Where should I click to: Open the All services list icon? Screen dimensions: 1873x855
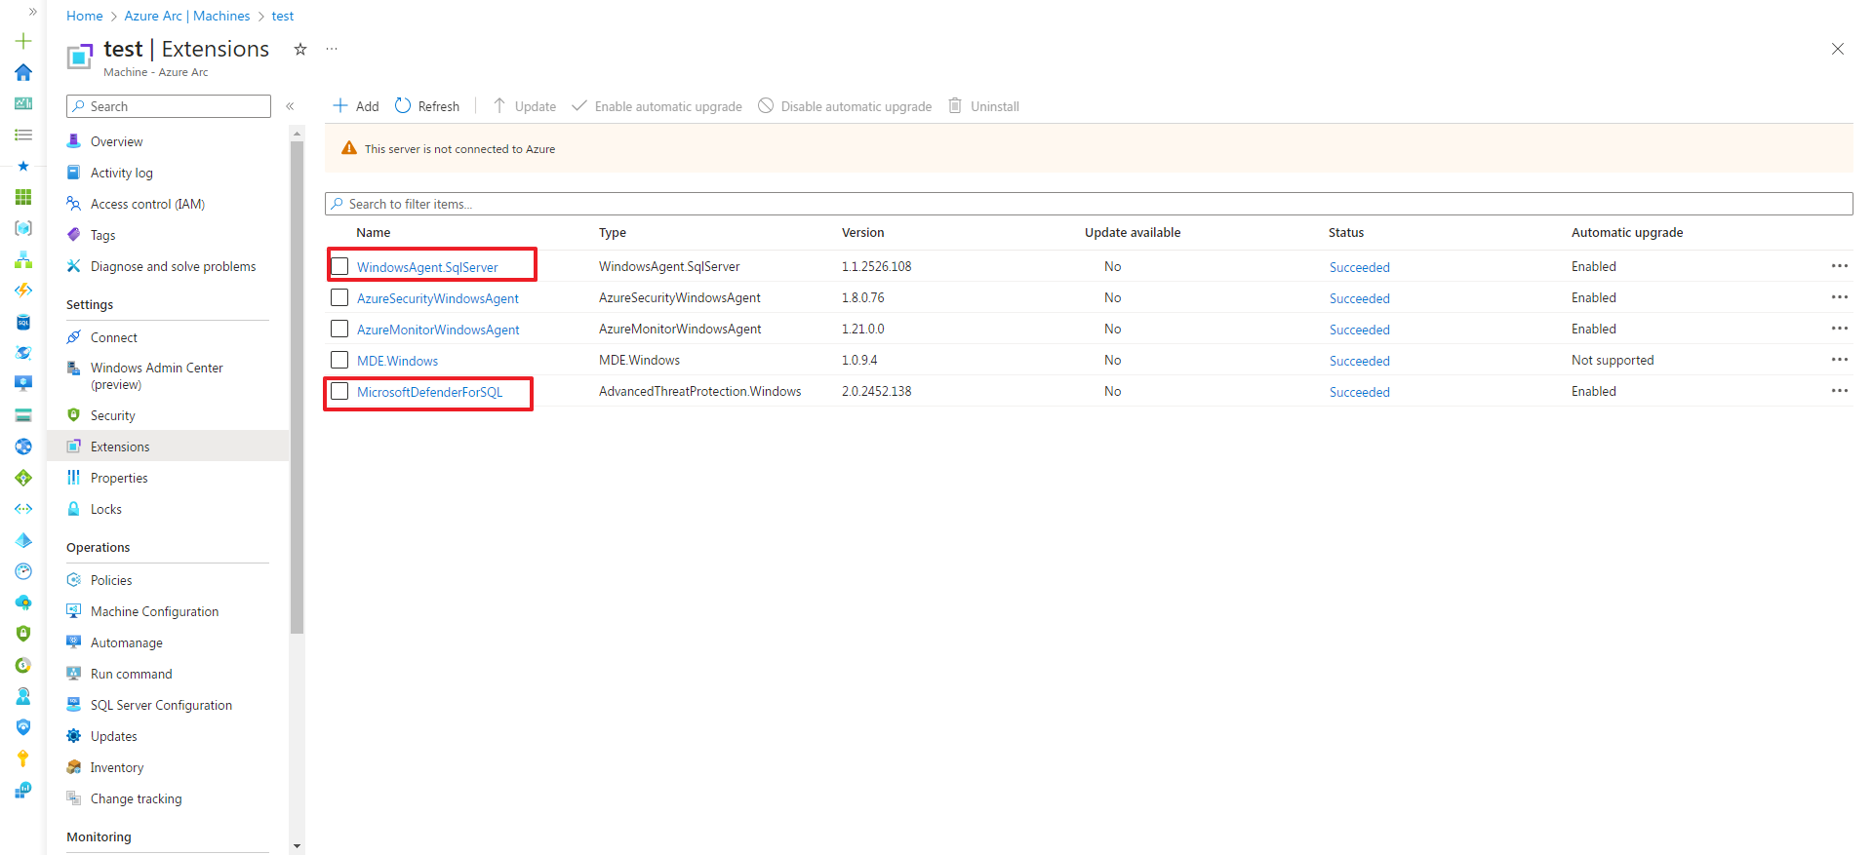point(23,135)
